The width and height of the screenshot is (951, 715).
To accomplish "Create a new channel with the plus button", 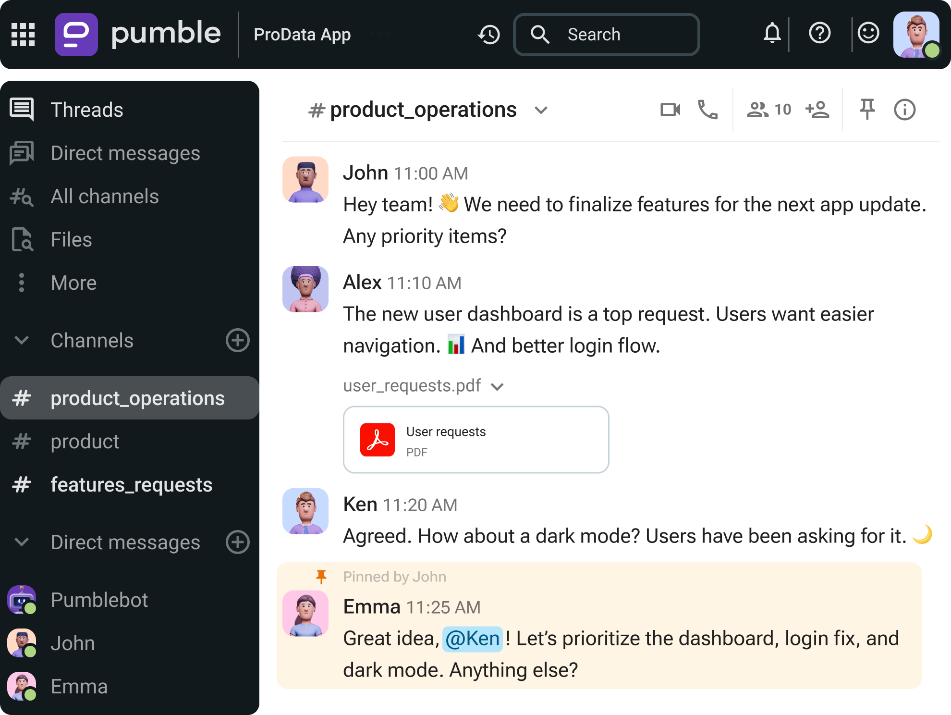I will pos(237,341).
